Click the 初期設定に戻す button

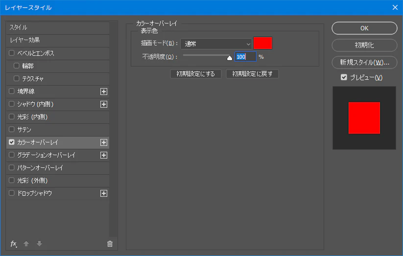click(252, 74)
